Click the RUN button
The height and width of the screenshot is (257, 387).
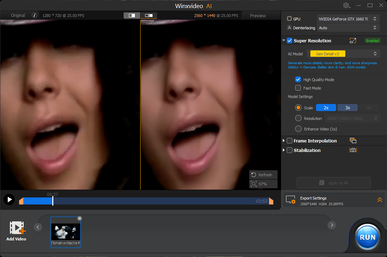tap(368, 237)
